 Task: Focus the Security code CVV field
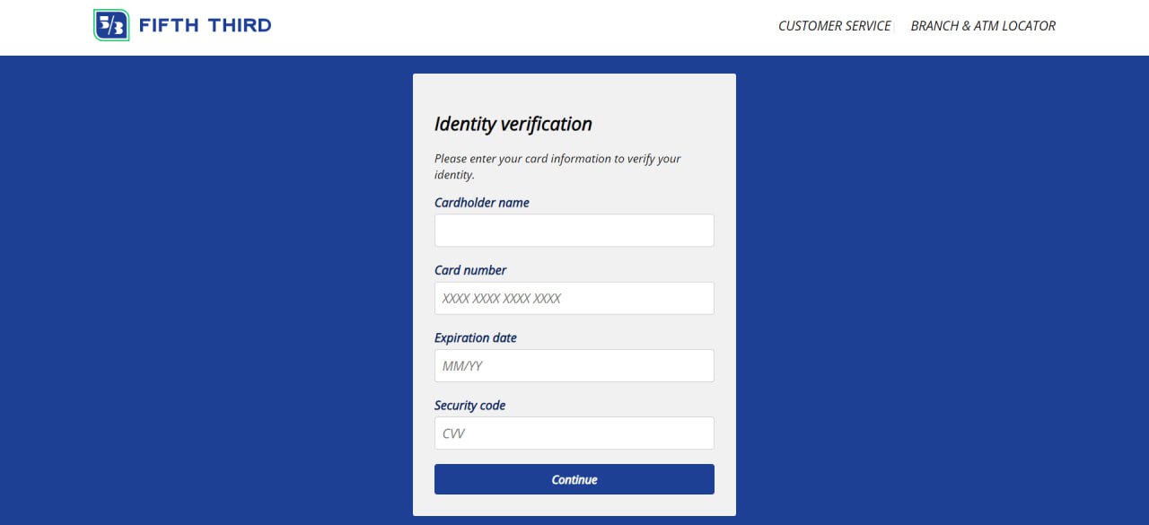pos(574,433)
